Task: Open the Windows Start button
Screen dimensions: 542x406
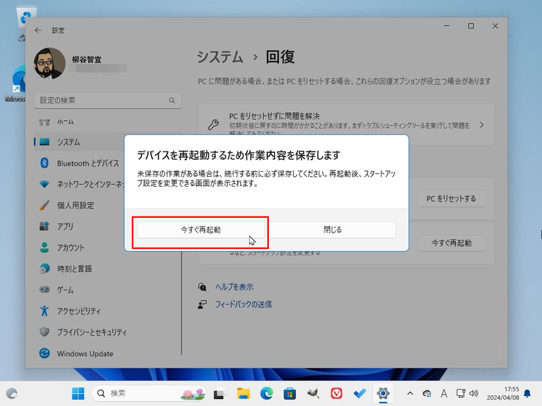Action: [78, 394]
